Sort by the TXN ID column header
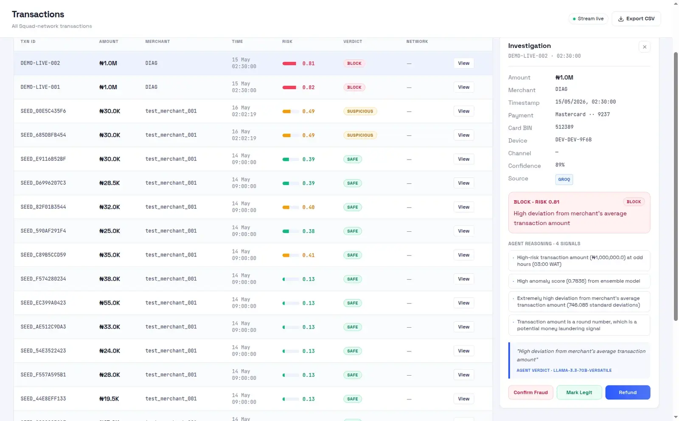The height and width of the screenshot is (421, 679). click(x=28, y=42)
